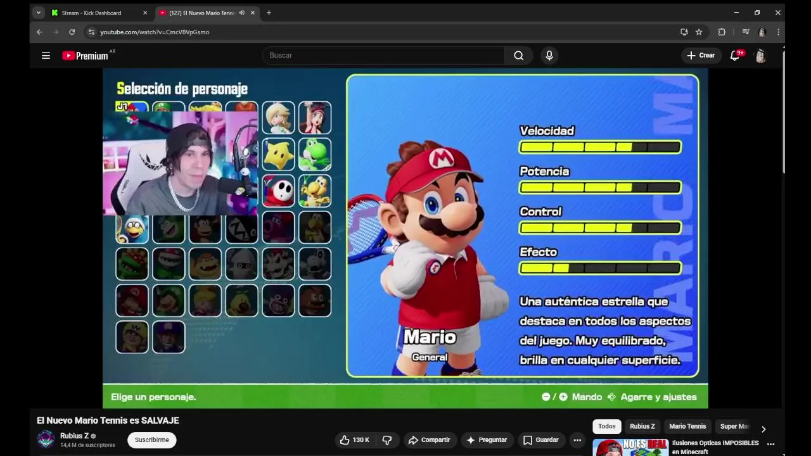Select the Rubius Z filter chip

642,426
